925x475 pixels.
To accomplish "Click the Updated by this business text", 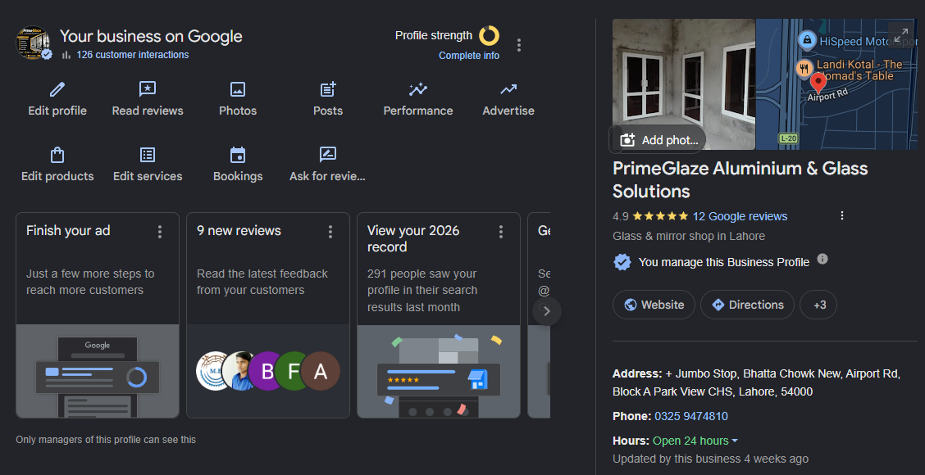I will coord(710,459).
